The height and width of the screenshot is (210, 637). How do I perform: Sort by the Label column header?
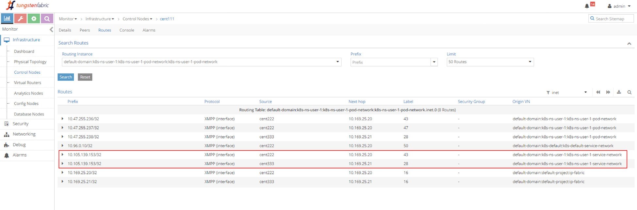click(408, 101)
